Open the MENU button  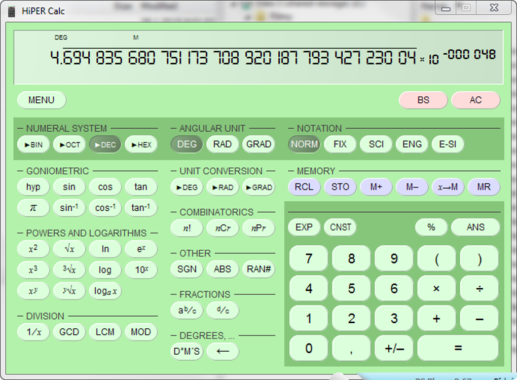pyautogui.click(x=42, y=100)
